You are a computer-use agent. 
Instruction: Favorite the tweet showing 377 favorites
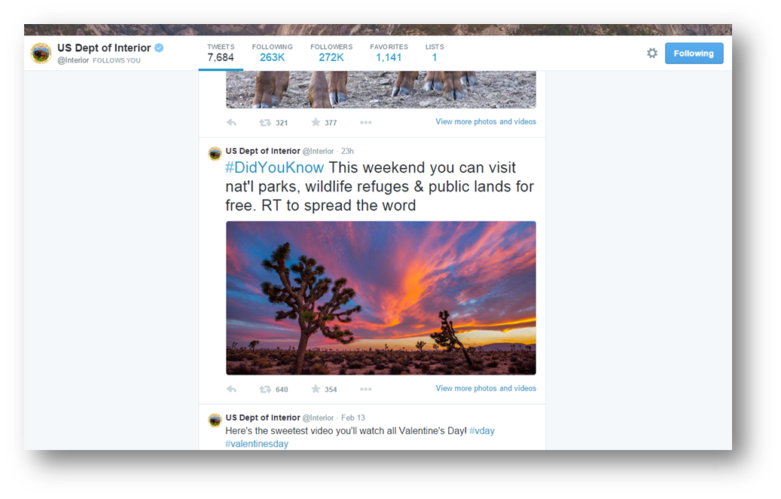point(316,122)
